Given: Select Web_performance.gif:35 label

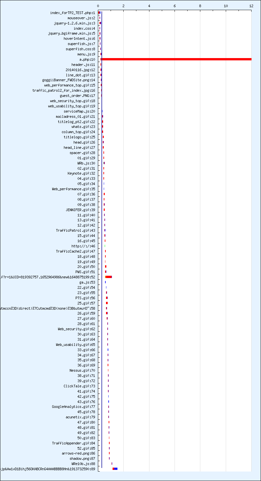Looking at the screenshot, I should click(74, 189).
